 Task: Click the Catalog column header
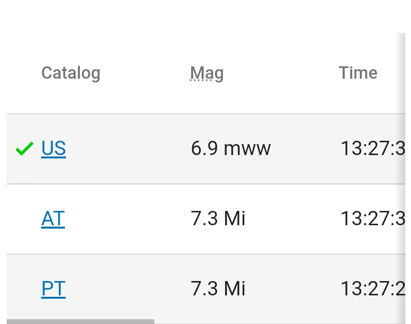click(x=71, y=73)
